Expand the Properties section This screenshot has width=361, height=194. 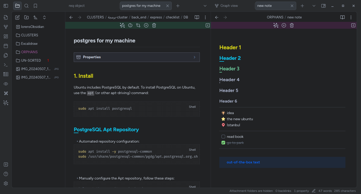point(137,57)
